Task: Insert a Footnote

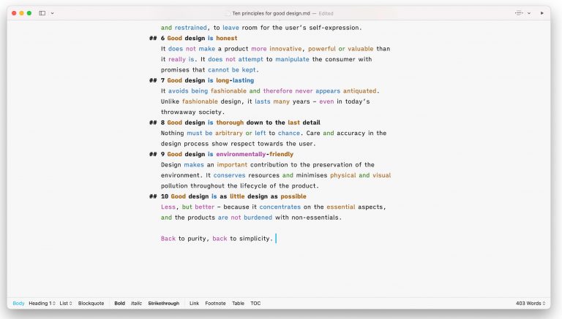Action: pos(215,303)
